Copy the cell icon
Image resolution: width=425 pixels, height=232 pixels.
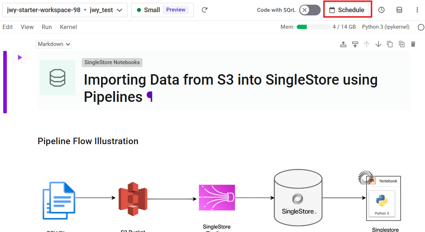click(390, 44)
